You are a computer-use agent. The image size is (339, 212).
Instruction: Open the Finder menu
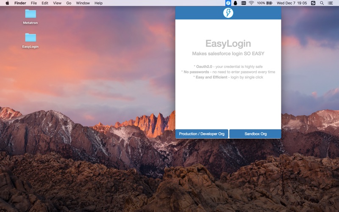pyautogui.click(x=20, y=3)
